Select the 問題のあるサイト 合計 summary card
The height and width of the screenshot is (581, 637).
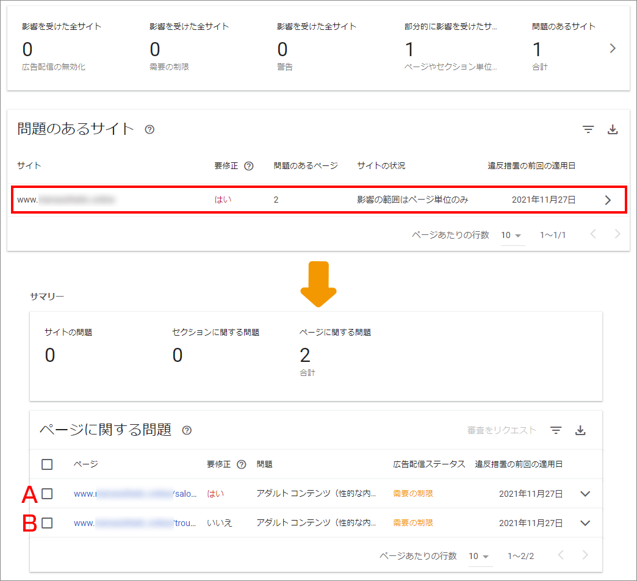point(563,47)
